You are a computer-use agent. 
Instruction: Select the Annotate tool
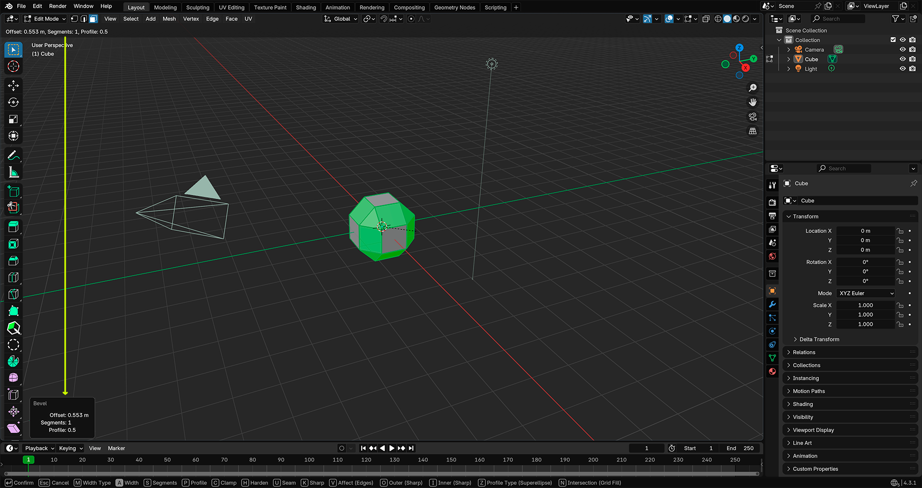click(x=13, y=155)
